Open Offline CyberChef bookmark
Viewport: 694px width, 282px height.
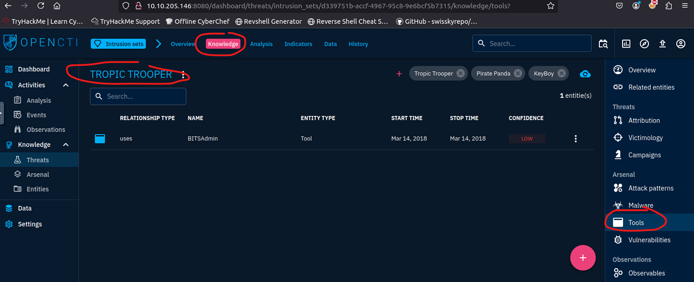tap(197, 21)
